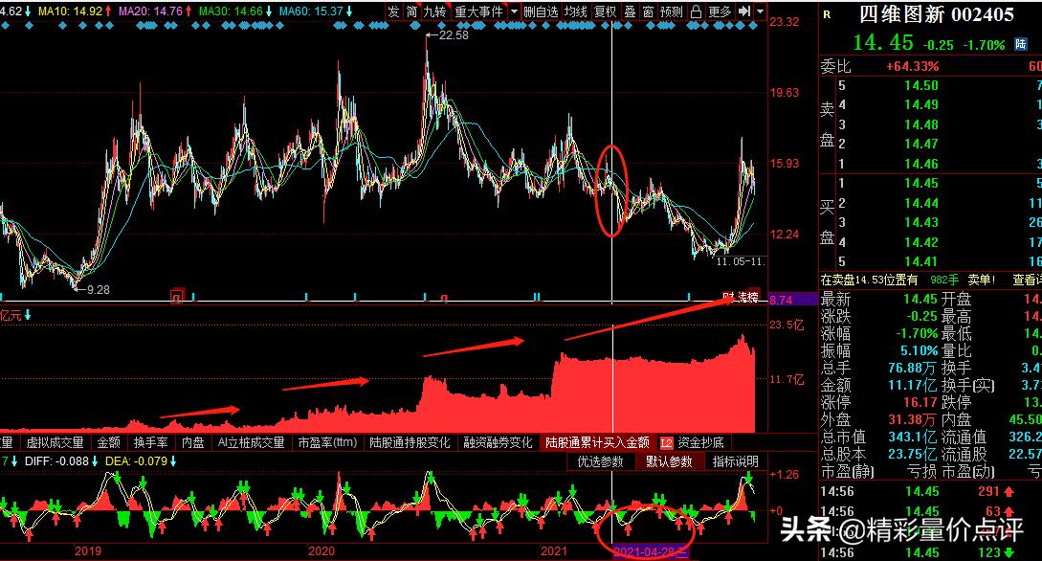
Task: Expand the dropdown arrow after 重大事件
Action: tap(514, 11)
